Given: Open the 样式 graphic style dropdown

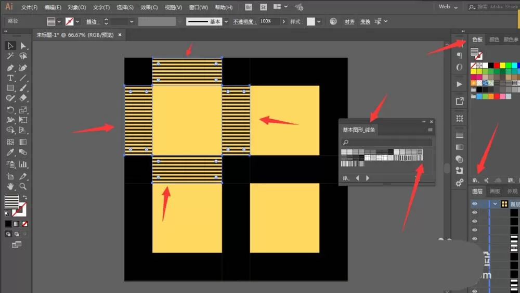Looking at the screenshot, I should point(319,21).
